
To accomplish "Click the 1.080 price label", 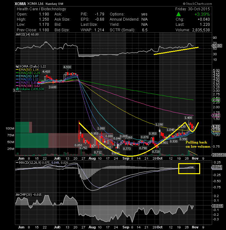I will click(x=101, y=129).
